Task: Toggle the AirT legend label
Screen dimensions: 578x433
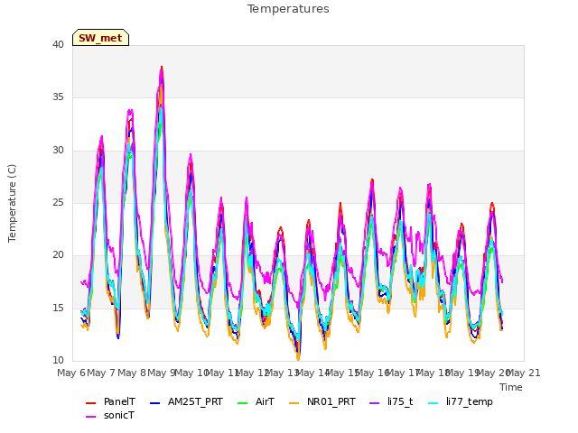Action: coord(265,401)
